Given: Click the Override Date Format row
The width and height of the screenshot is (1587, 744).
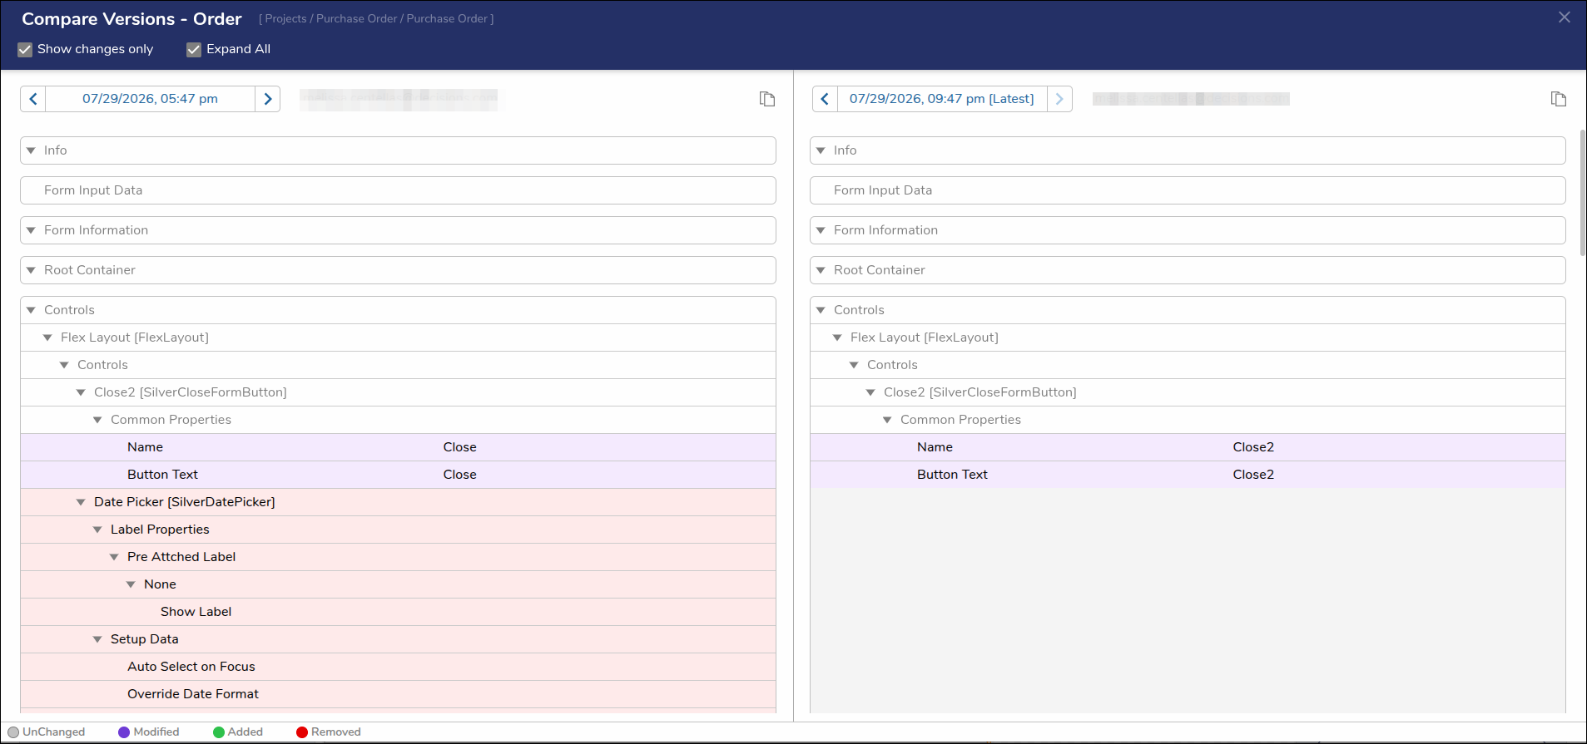Looking at the screenshot, I should 398,694.
